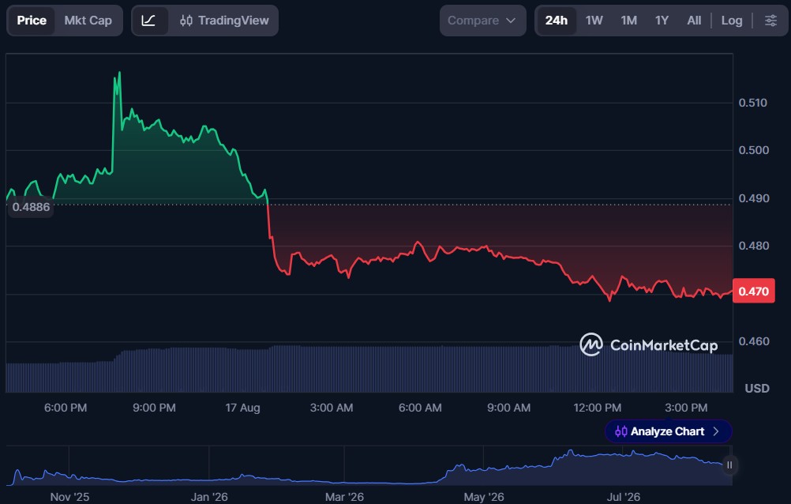This screenshot has width=791, height=504.
Task: Select the Price tab
Action: pyautogui.click(x=32, y=21)
